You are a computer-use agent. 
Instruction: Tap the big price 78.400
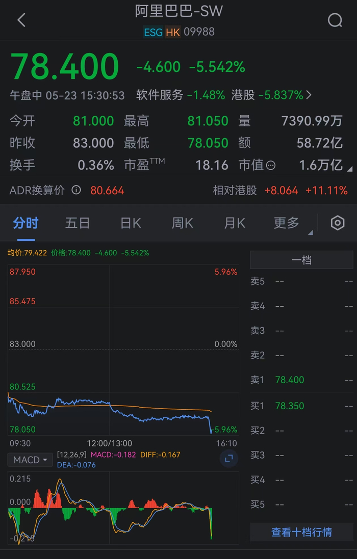[65, 66]
